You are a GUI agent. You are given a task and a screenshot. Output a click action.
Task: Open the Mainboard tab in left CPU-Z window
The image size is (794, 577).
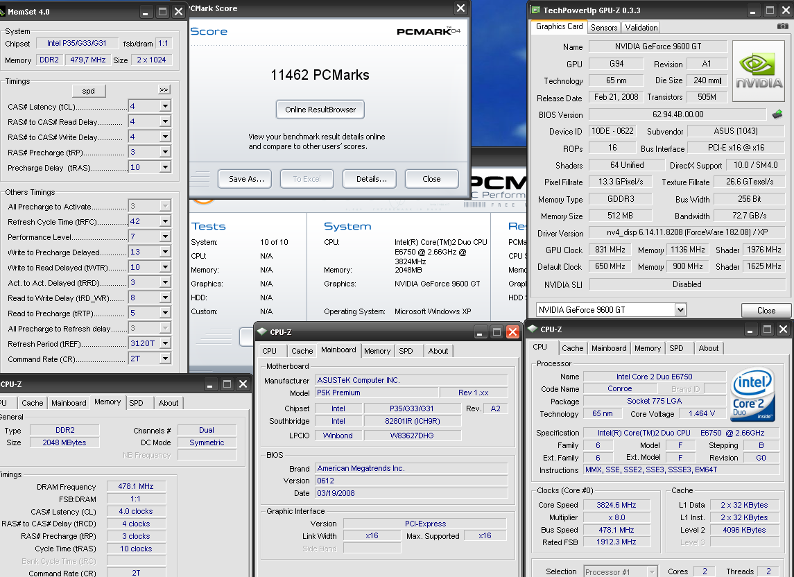click(x=69, y=403)
